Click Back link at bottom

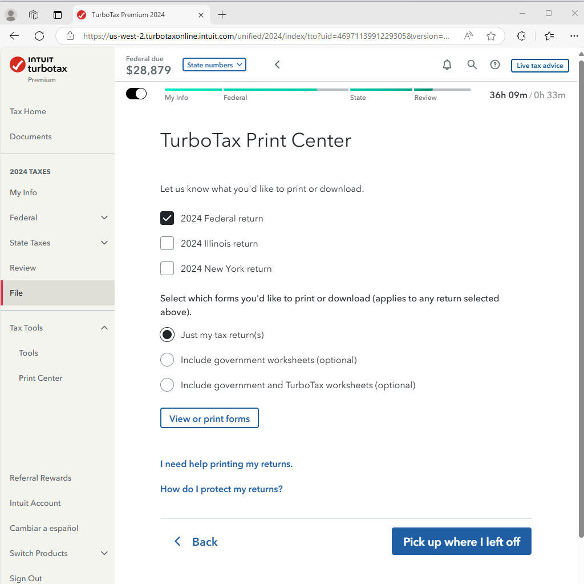(196, 542)
